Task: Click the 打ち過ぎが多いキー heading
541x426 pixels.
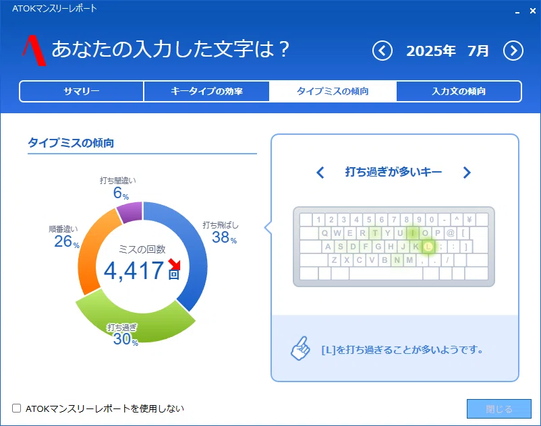Action: tap(393, 172)
